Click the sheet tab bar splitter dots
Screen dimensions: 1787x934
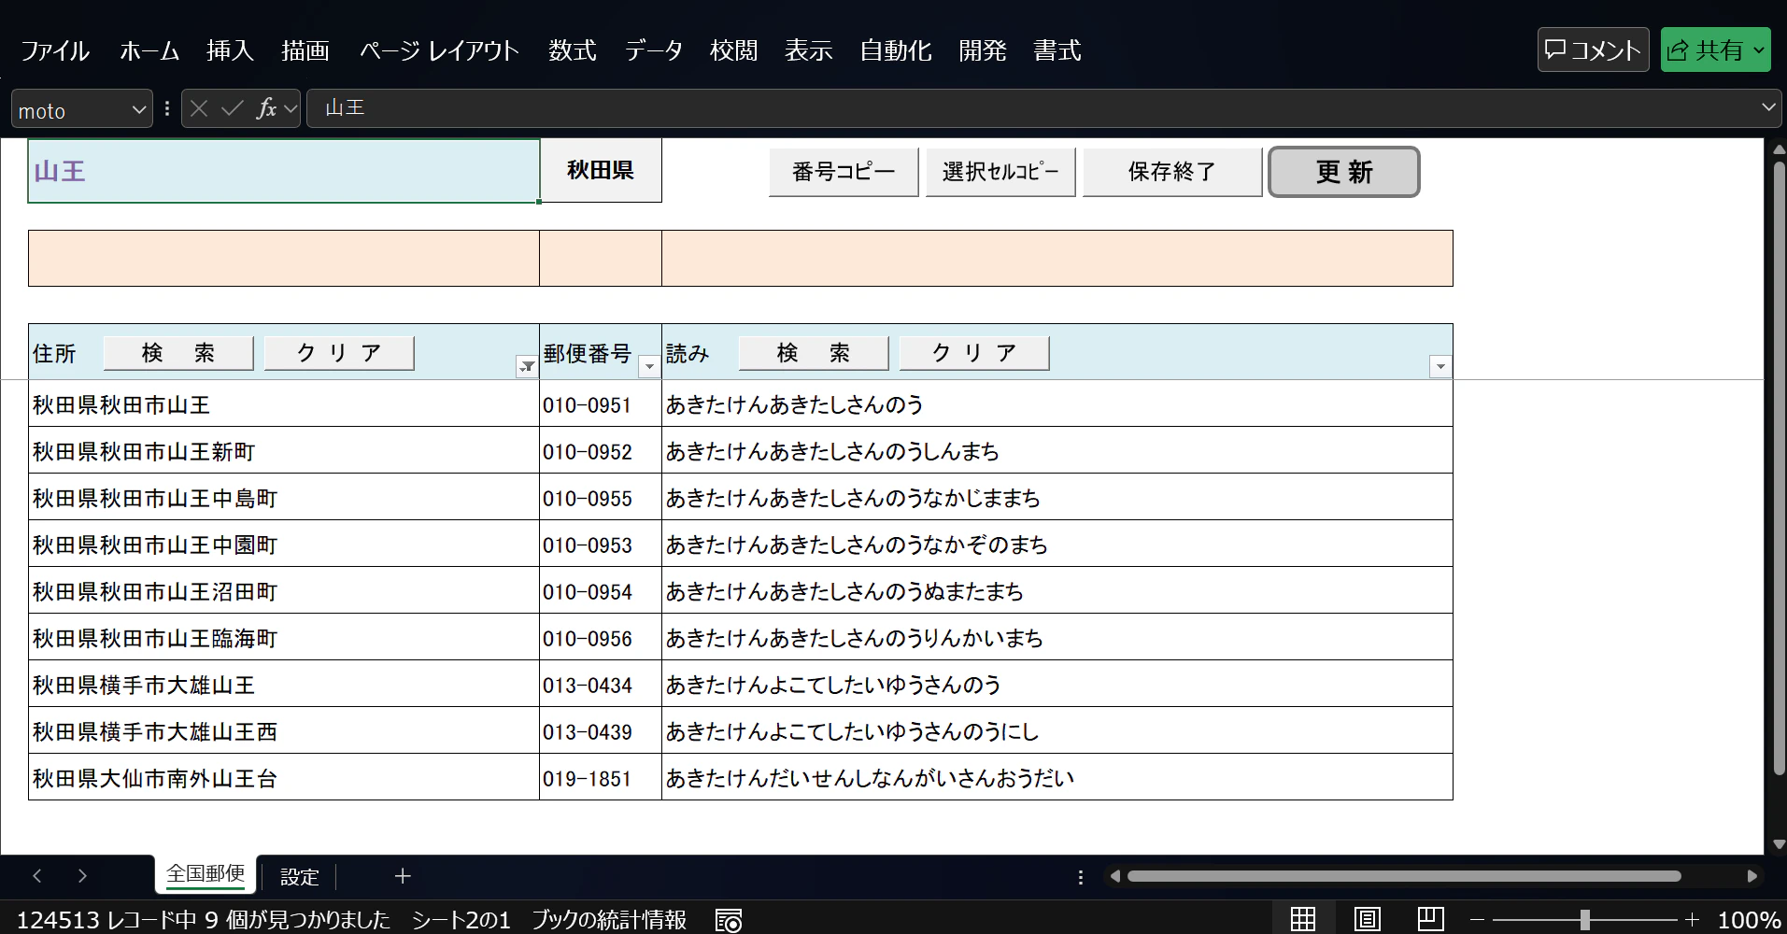pos(1081,877)
